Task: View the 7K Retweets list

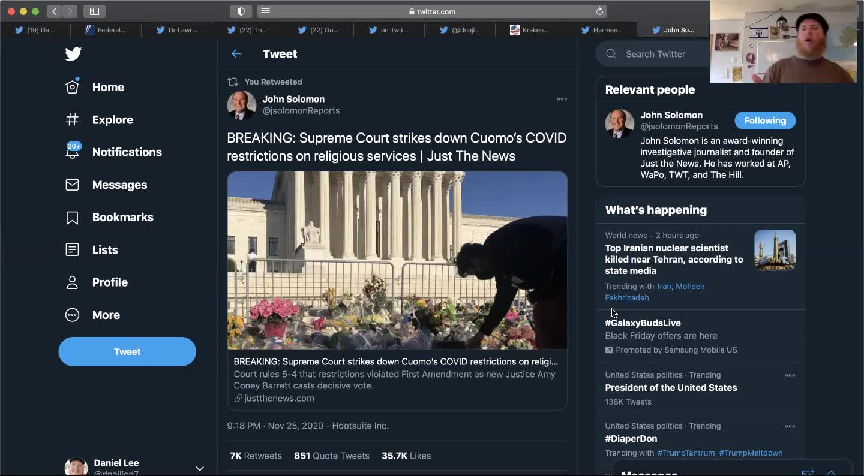Action: 256,456
